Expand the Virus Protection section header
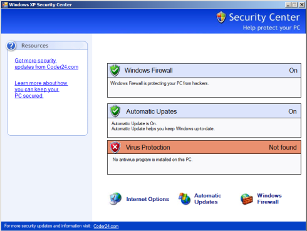Image resolution: width=307 pixels, height=231 pixels. click(x=204, y=147)
